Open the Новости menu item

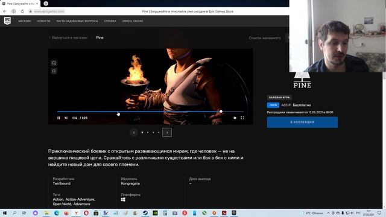point(43,21)
